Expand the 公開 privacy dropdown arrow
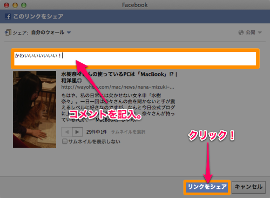270x198 pixels. 260,32
